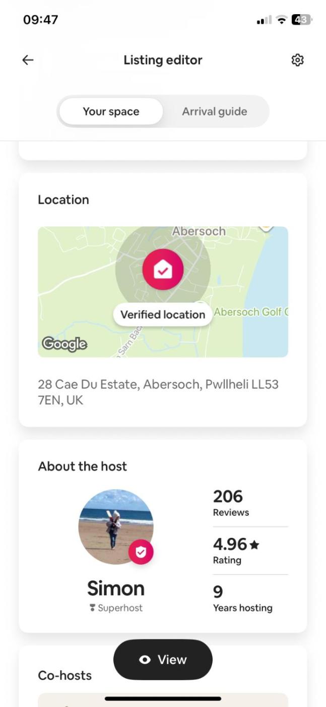
Task: Tap the back arrow icon
Action: (x=28, y=60)
